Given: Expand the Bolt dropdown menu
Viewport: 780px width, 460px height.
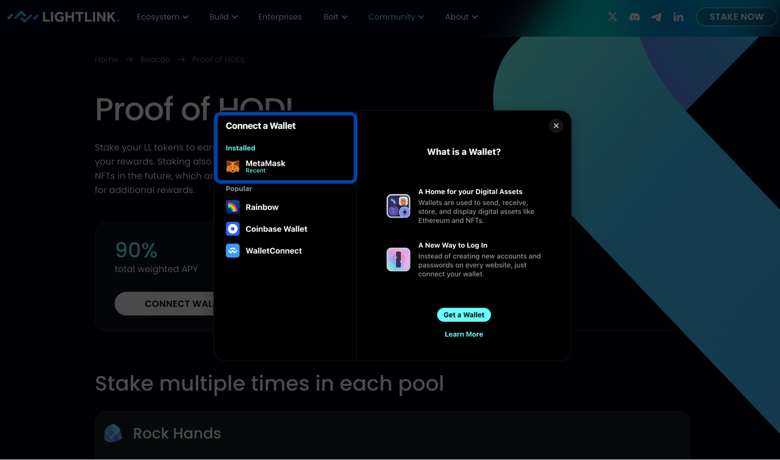Looking at the screenshot, I should (x=335, y=17).
